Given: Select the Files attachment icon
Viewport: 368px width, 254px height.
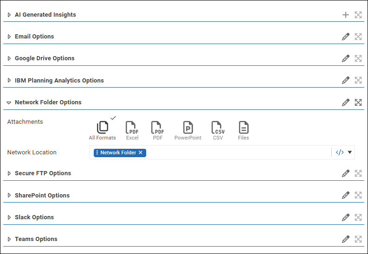Looking at the screenshot, I should tap(244, 127).
